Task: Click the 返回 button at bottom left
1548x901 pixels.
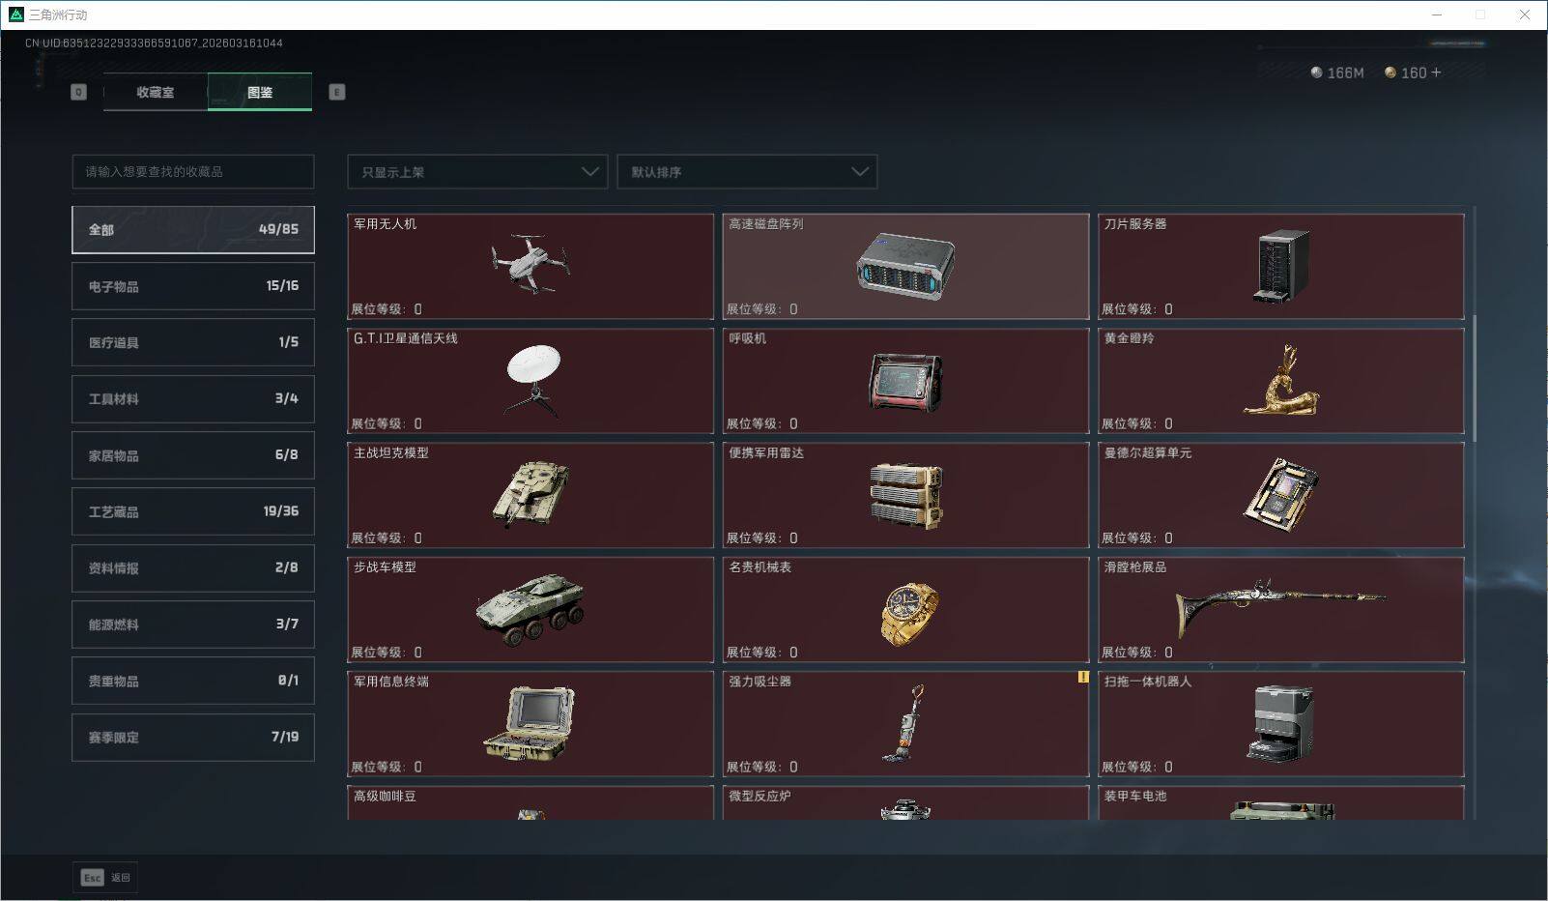Action: 120,878
